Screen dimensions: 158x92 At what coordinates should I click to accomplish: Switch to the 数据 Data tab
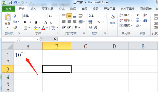73,9
